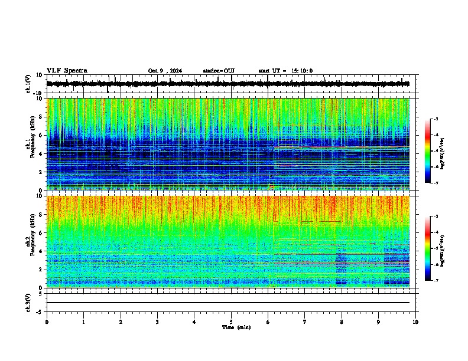Click time axis tick label "0"
Screen dimensions: 468x361
click(47, 322)
